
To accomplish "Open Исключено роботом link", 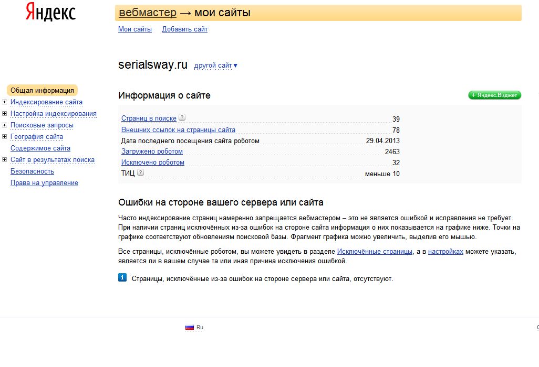I will [153, 162].
